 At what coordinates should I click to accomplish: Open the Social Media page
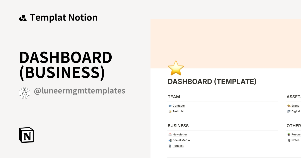coord(181,140)
